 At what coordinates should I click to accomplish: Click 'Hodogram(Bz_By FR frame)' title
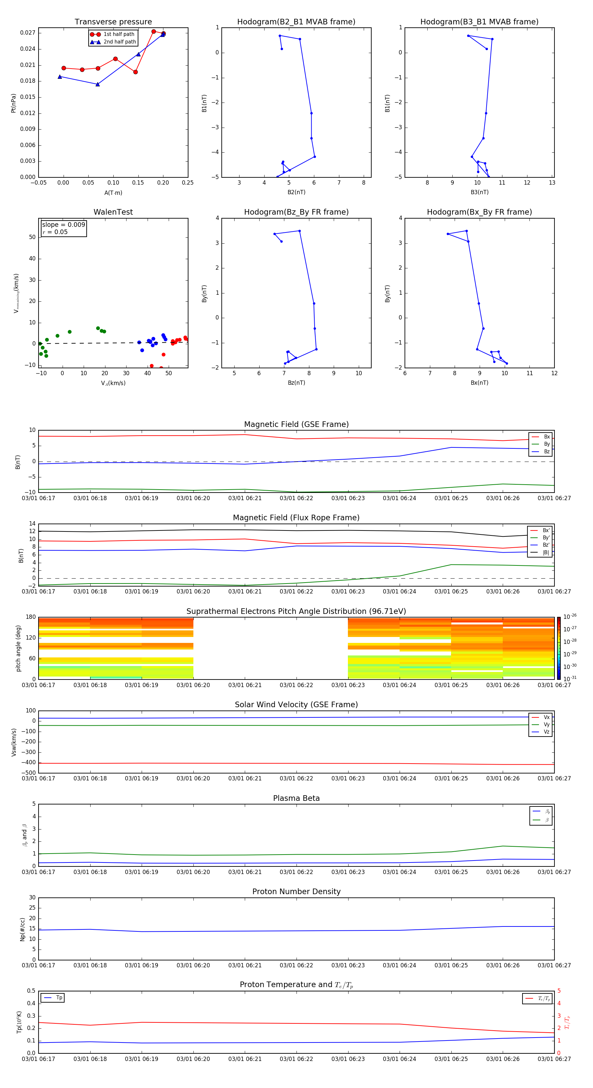click(x=296, y=212)
